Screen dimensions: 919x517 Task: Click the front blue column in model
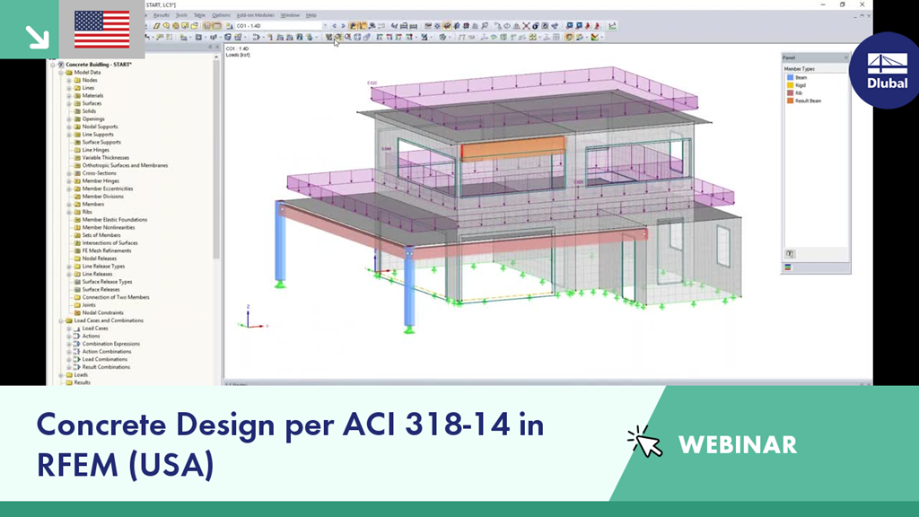(409, 288)
